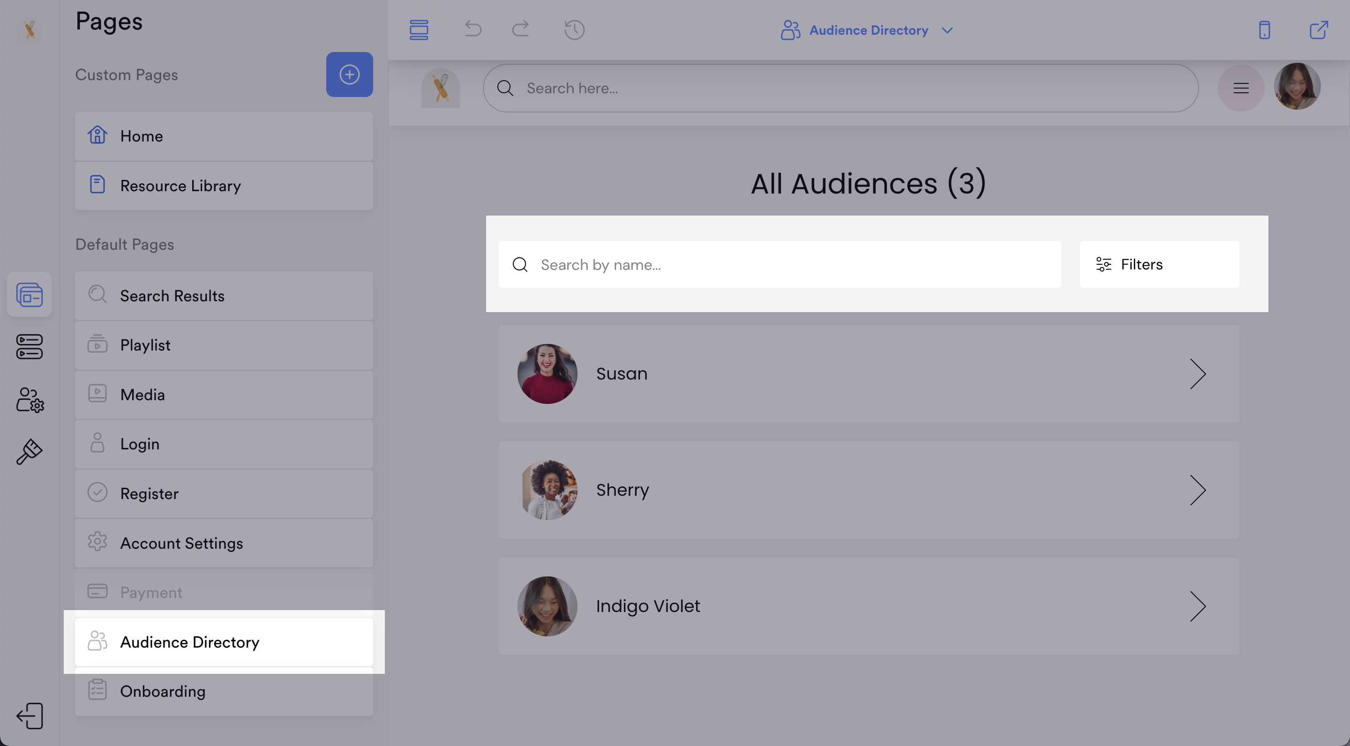Click the logout exit icon
The image size is (1350, 746).
tap(30, 716)
